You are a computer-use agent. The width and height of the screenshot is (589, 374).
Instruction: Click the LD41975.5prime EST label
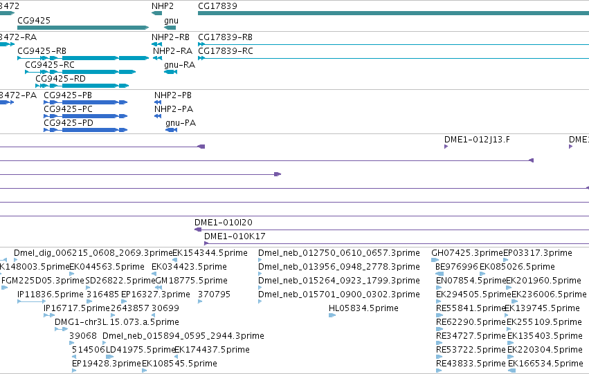(x=141, y=350)
